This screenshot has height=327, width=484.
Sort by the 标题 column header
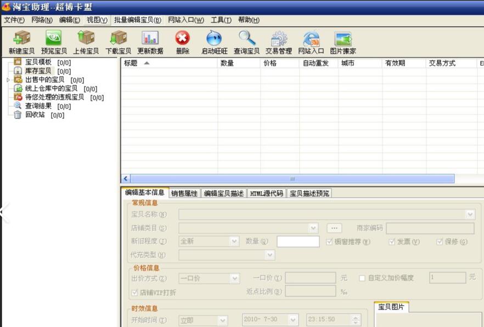(169, 63)
